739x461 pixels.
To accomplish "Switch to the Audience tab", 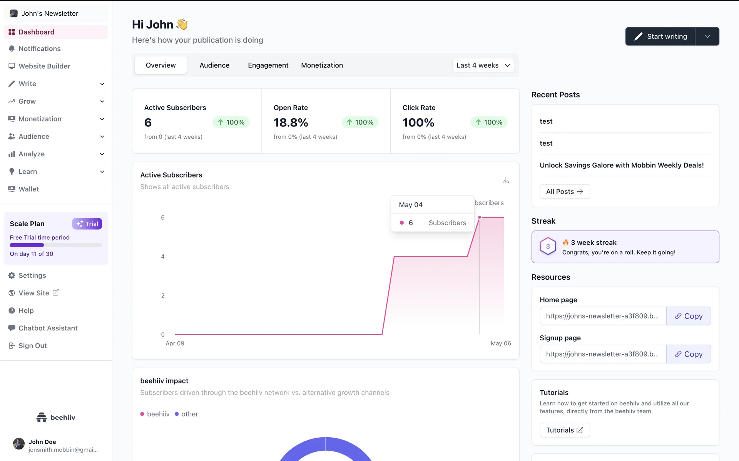I will tap(214, 65).
